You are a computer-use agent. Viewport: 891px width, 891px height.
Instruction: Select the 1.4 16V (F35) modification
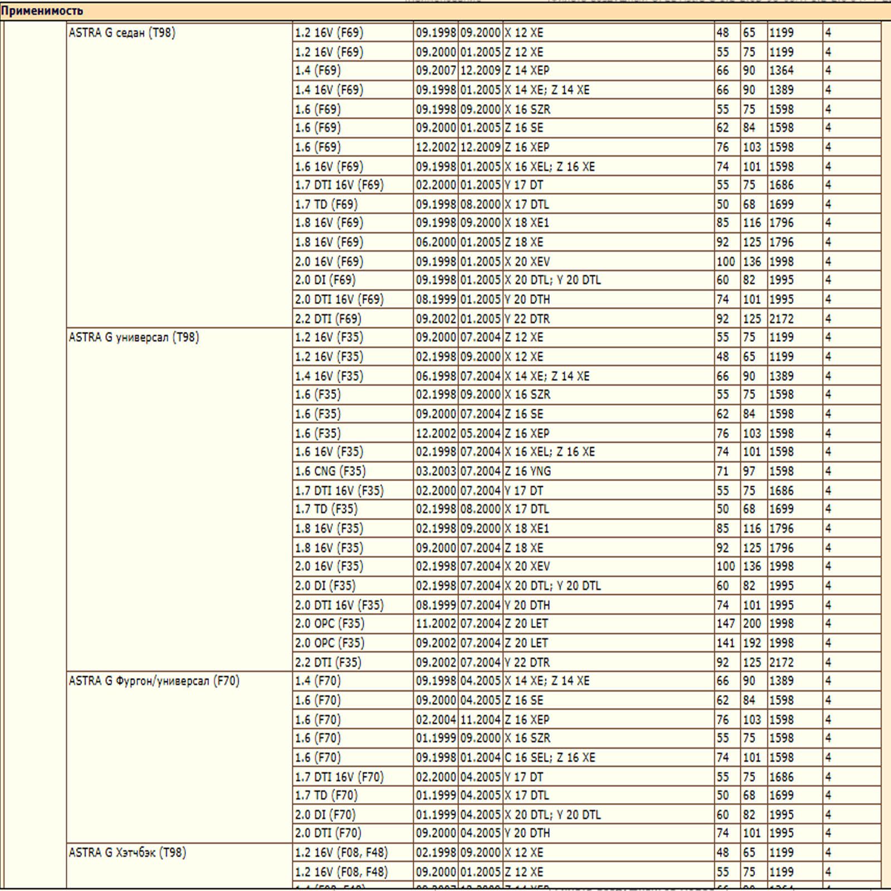(x=329, y=376)
